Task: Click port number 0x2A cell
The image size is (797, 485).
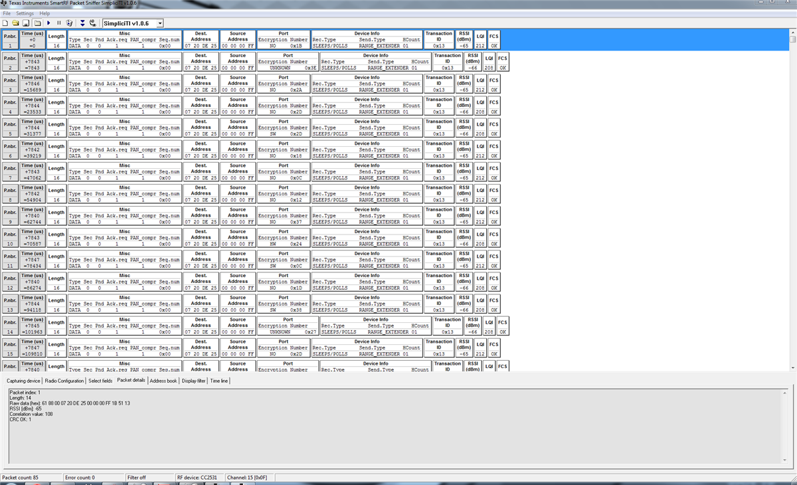Action: point(296,90)
